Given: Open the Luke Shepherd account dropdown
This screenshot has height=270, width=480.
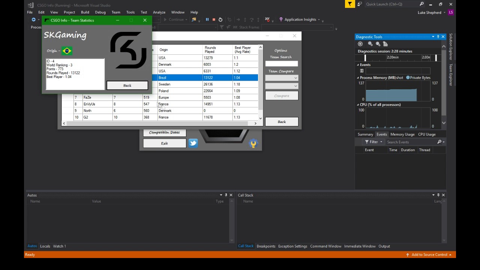Looking at the screenshot, I should (x=445, y=12).
